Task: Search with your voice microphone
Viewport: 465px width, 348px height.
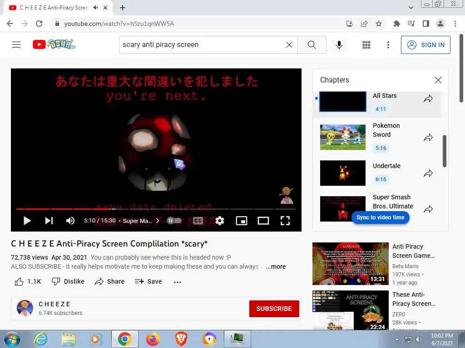Action: [339, 45]
